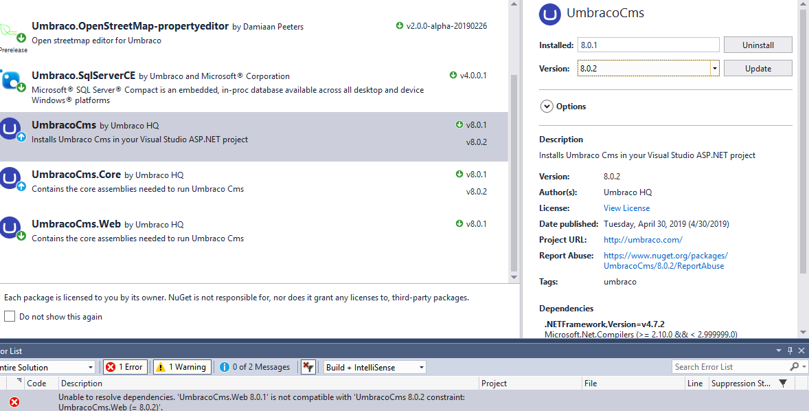Click the Update button
809x411 pixels.
pyautogui.click(x=758, y=68)
